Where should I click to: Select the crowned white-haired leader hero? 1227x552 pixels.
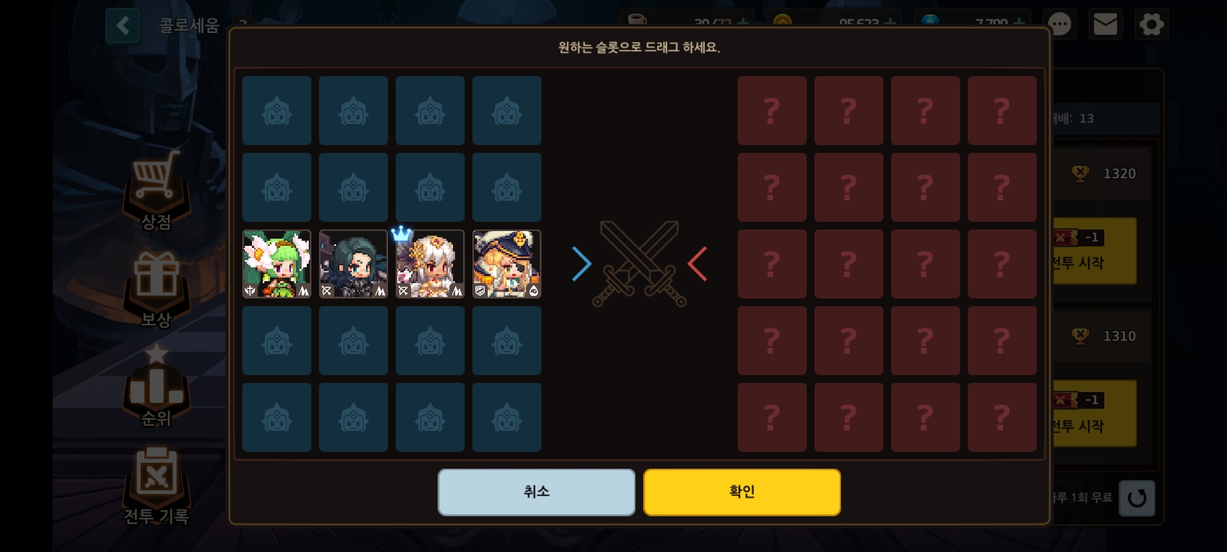tap(430, 264)
